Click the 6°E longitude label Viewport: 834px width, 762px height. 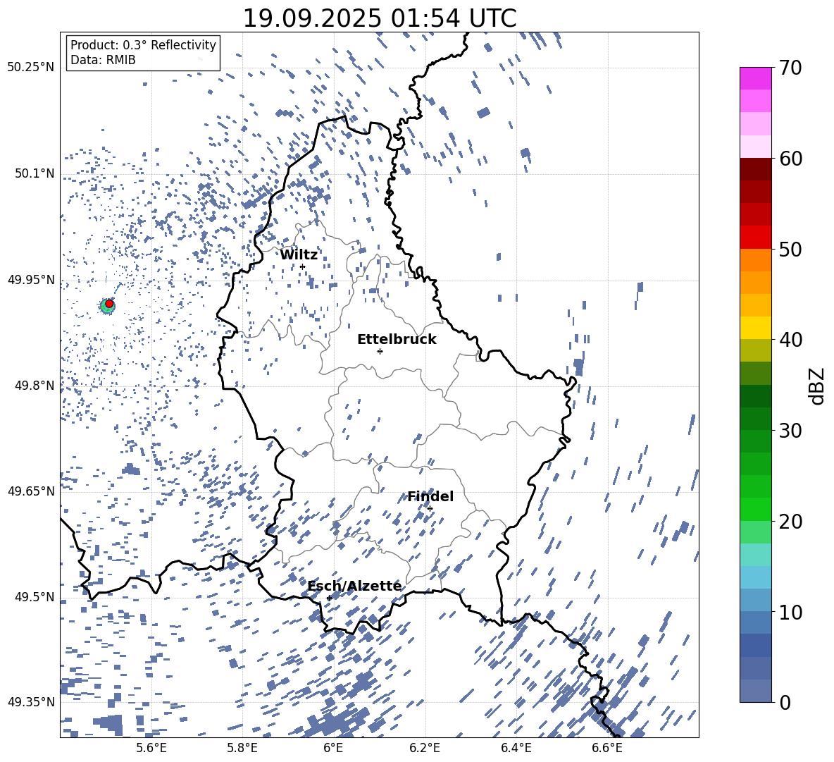[333, 748]
